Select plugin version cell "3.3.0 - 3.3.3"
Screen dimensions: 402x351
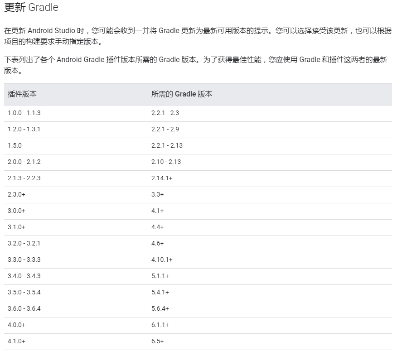tap(24, 260)
